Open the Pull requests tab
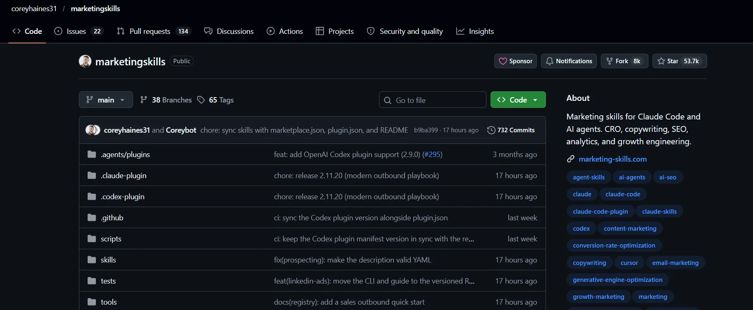 point(154,31)
